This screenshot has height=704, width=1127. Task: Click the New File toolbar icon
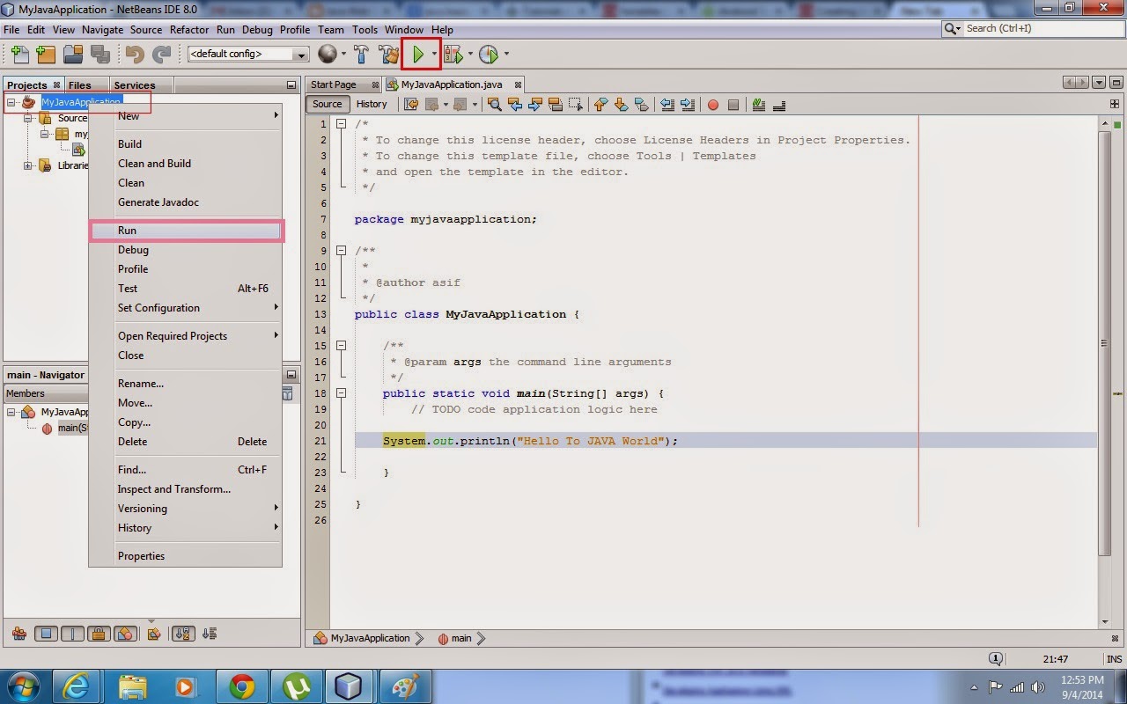tap(19, 55)
